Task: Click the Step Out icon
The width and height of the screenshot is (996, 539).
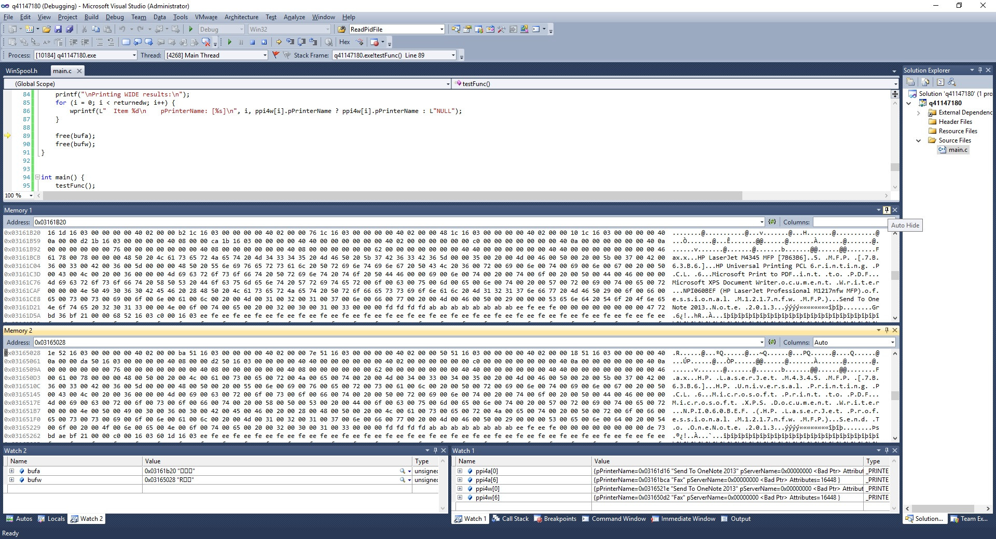Action: coord(313,42)
